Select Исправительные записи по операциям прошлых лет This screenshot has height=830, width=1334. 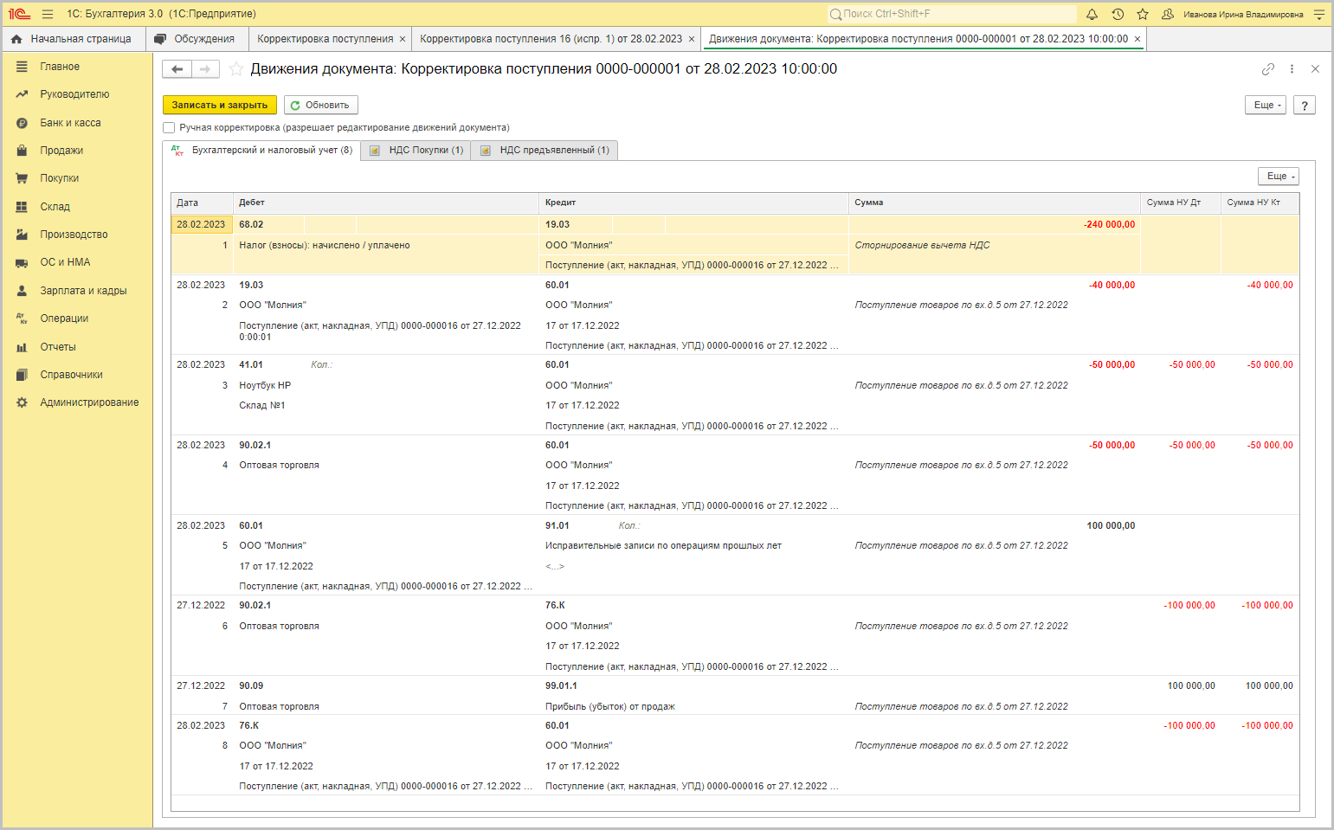[x=663, y=545]
